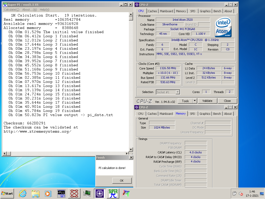Open the About menu in Super PI
Screen dimensions: 265x199
[30, 10]
